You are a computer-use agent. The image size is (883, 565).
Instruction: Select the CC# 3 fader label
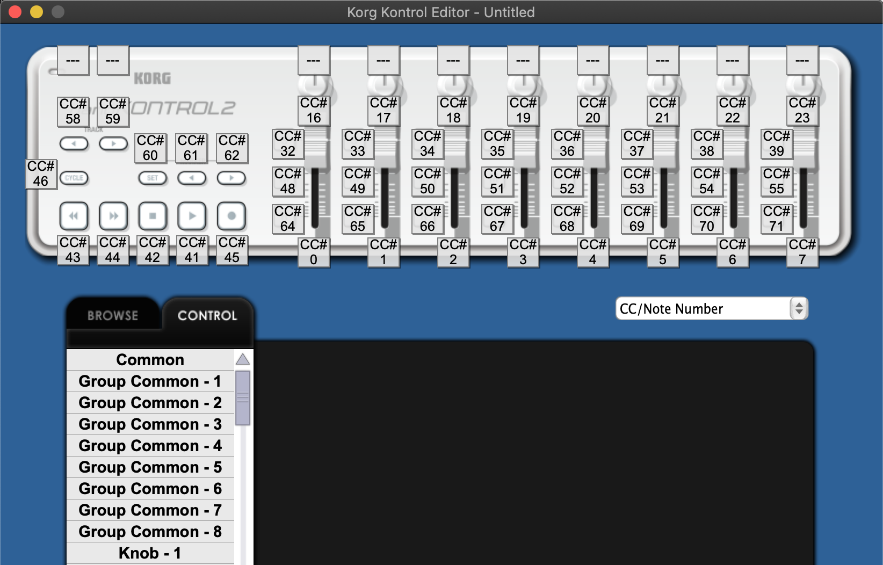[523, 252]
